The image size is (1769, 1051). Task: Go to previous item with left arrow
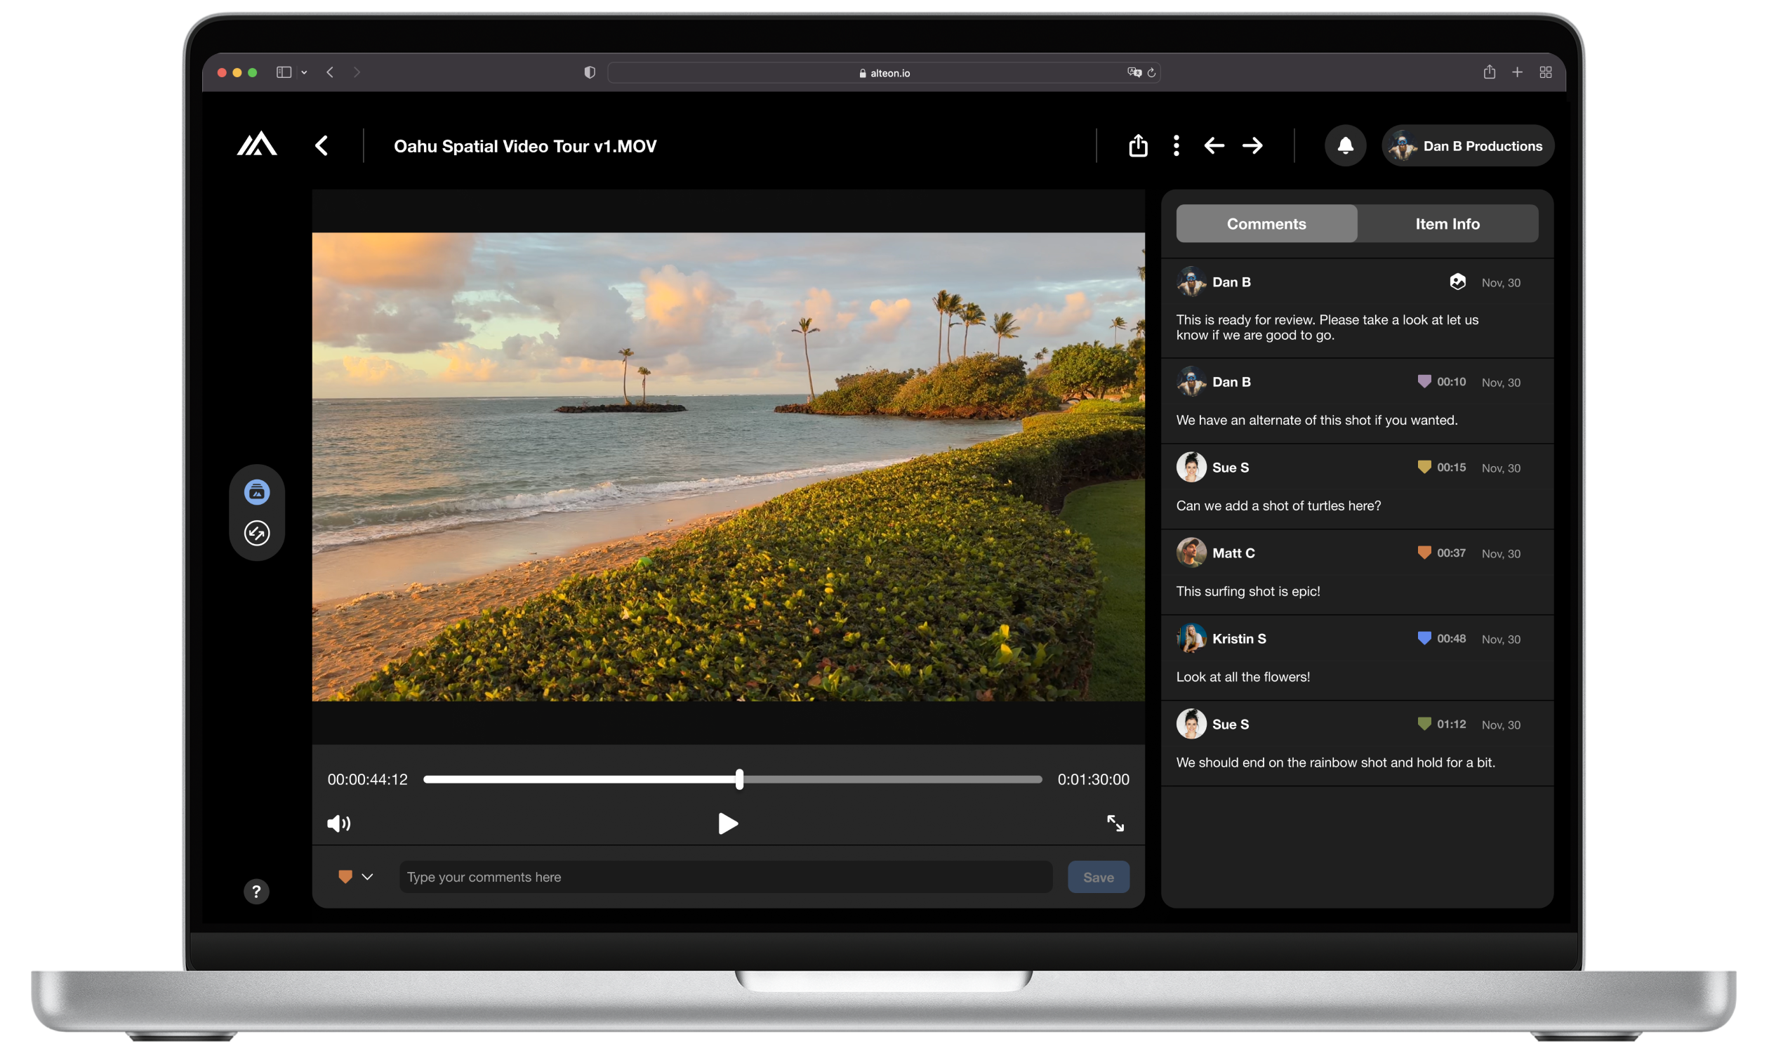[x=1214, y=146]
